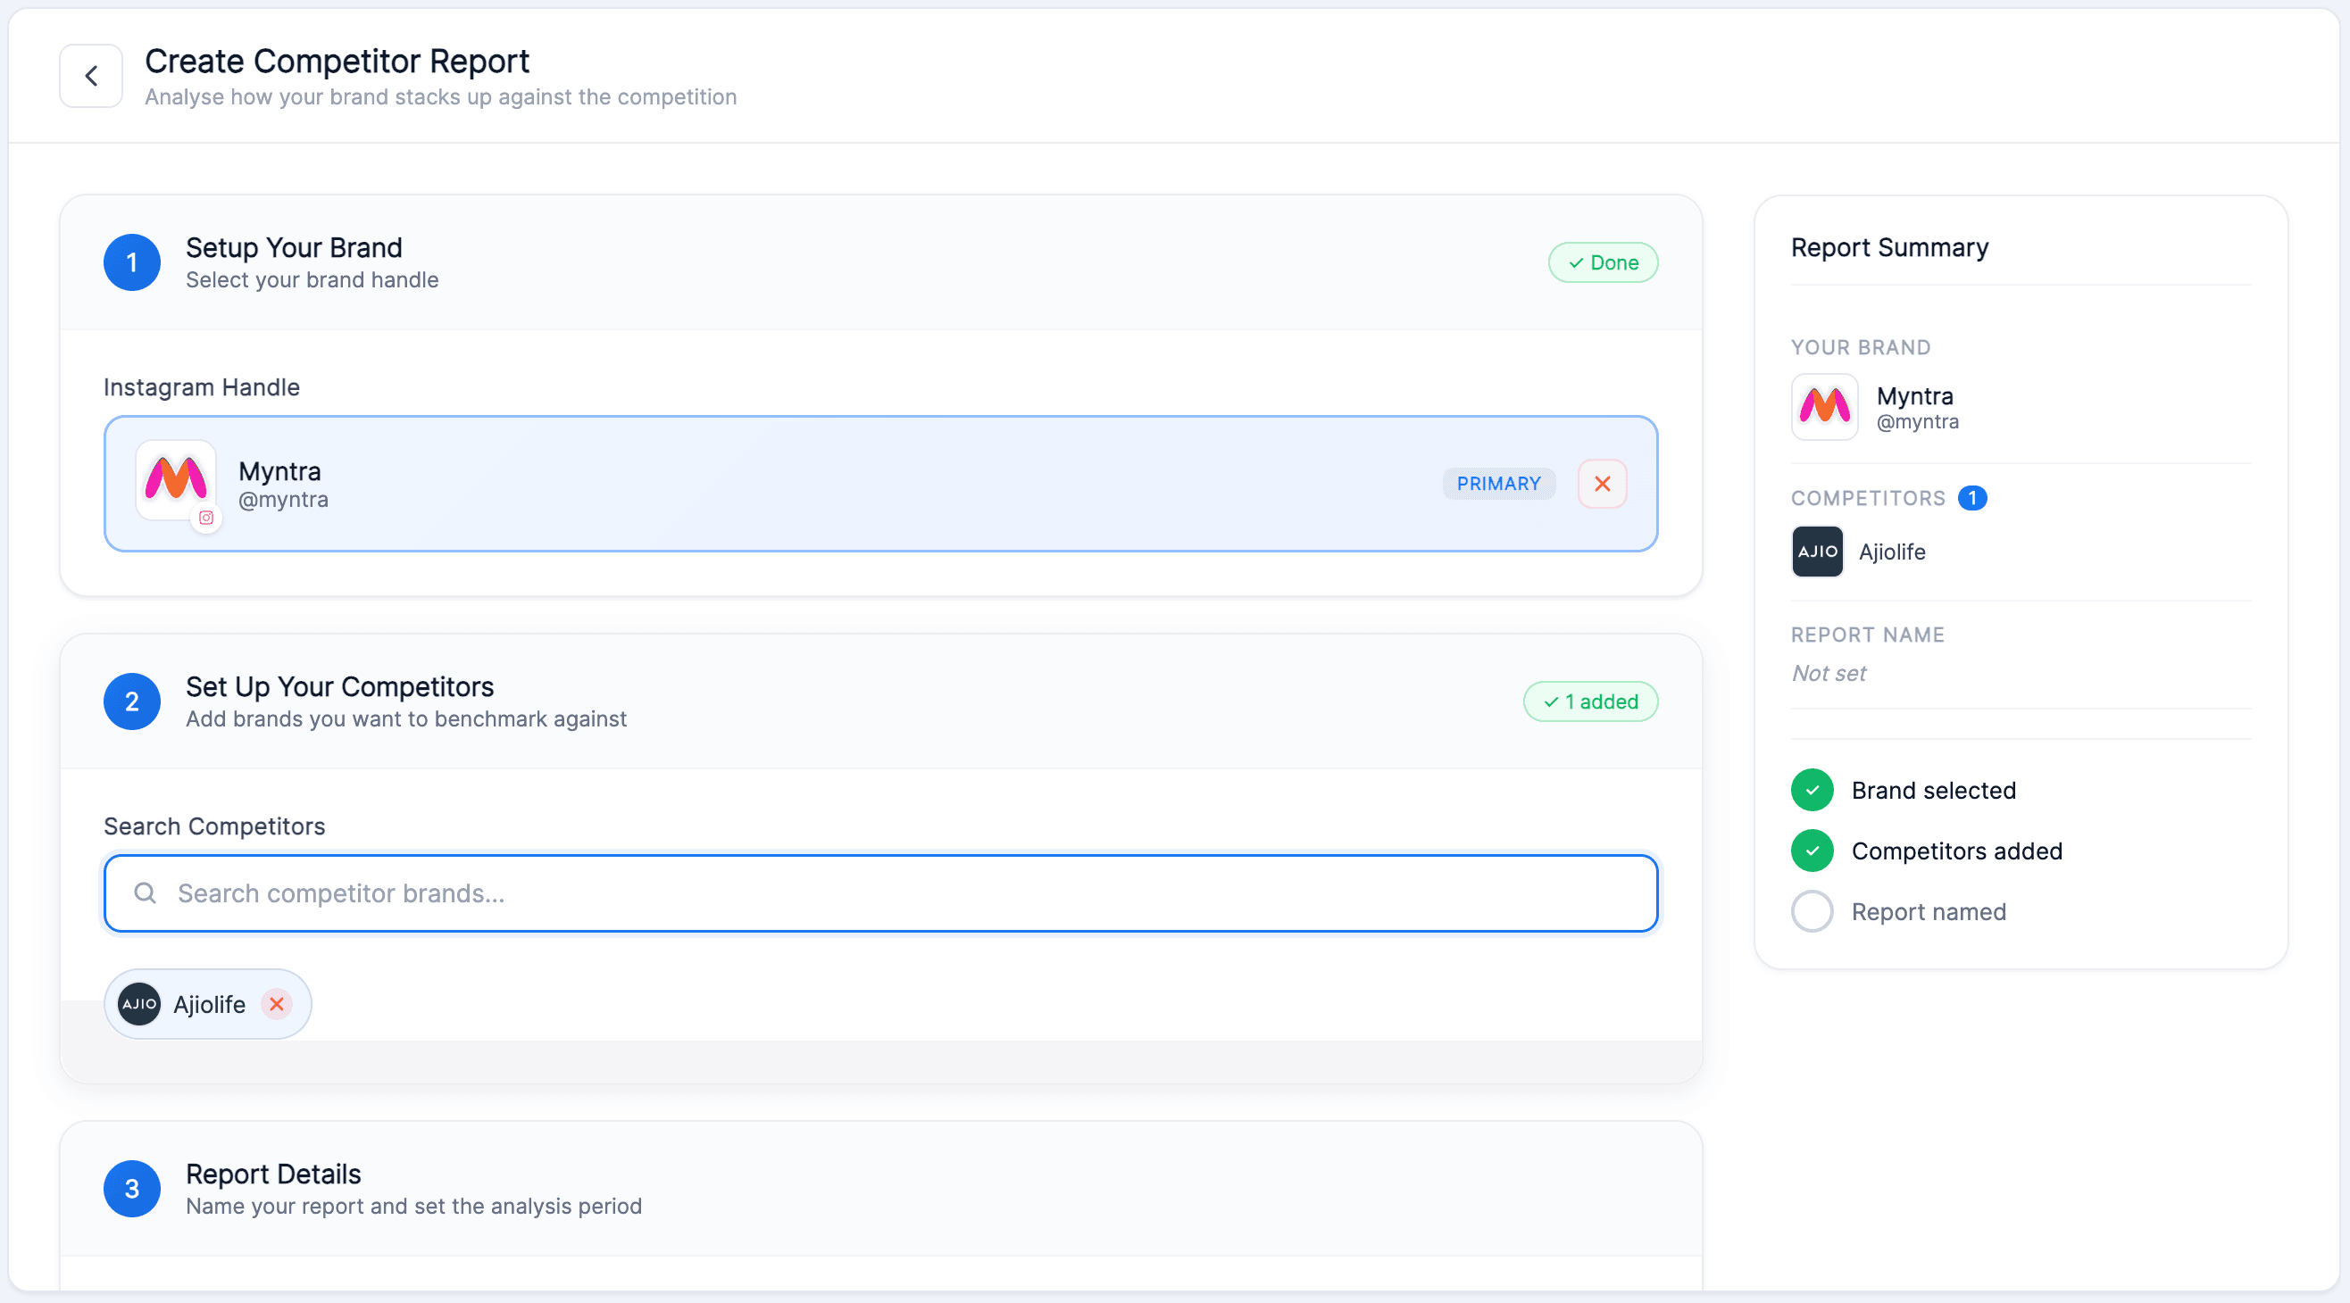Click the Instagram badge on Myntra logo
The image size is (2350, 1303).
click(206, 518)
